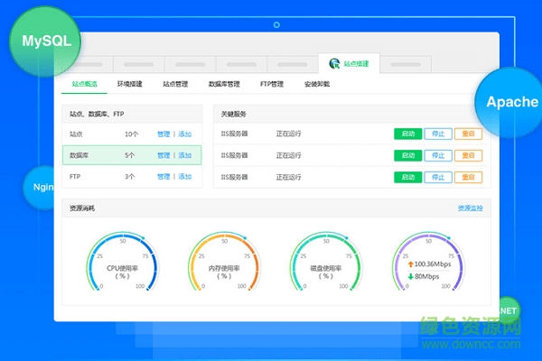The width and height of the screenshot is (542, 361).
Task: Click 管理 link in the 数据库 row
Action: pyautogui.click(x=163, y=155)
